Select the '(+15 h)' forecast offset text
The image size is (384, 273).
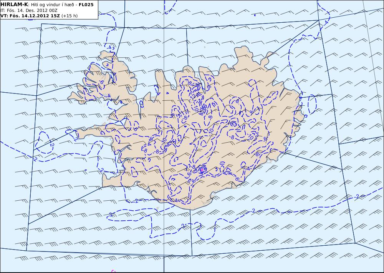[x=69, y=16]
